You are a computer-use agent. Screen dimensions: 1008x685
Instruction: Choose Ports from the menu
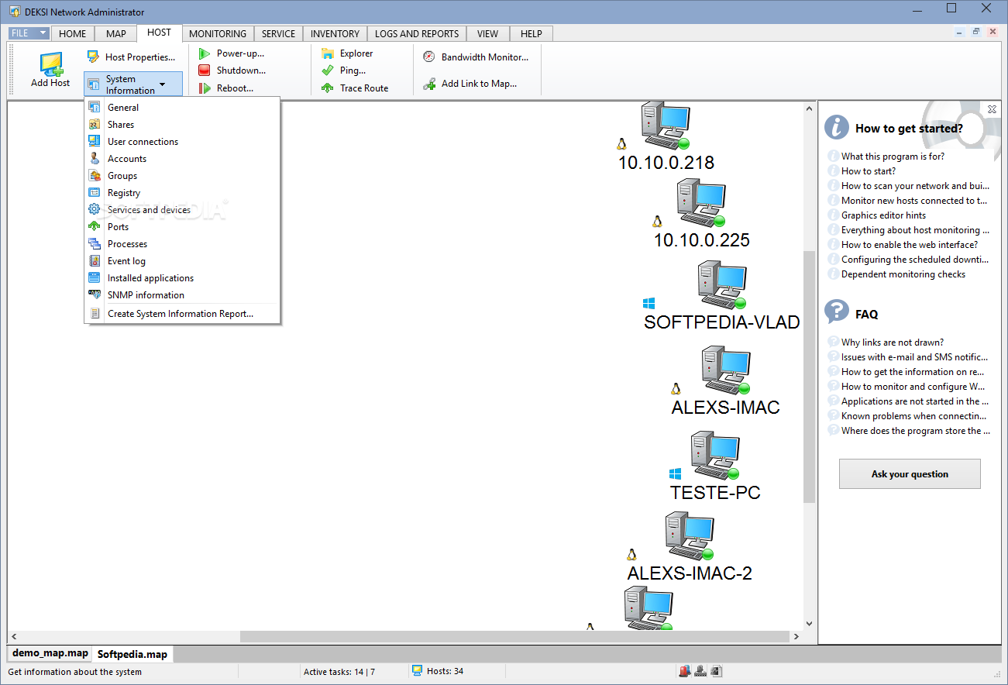(x=182, y=227)
